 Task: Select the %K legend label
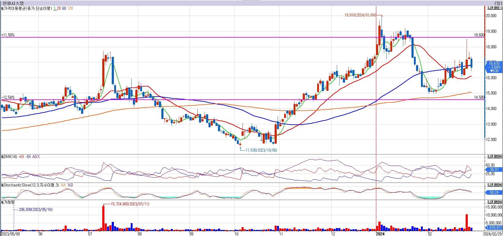[63, 185]
